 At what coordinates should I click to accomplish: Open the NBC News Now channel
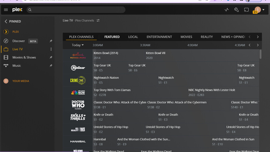[x=78, y=92]
